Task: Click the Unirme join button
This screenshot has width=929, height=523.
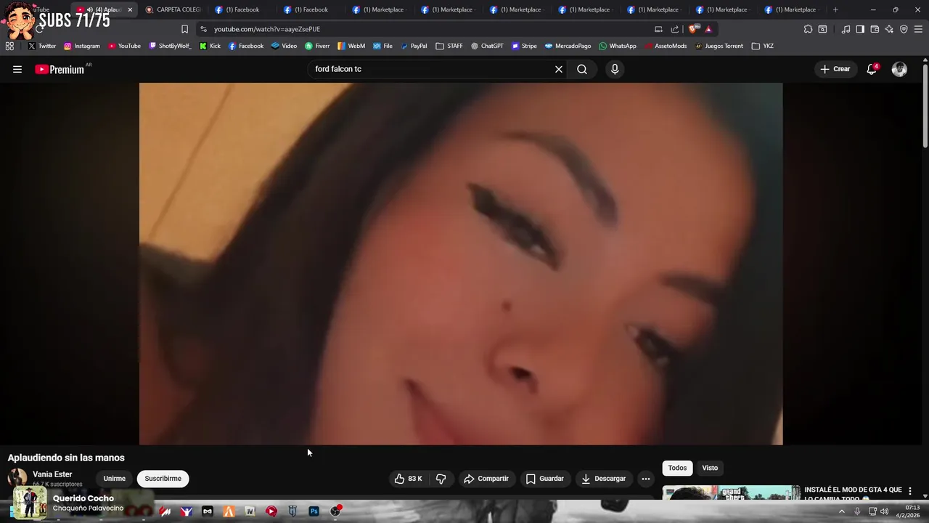Action: [x=115, y=479]
